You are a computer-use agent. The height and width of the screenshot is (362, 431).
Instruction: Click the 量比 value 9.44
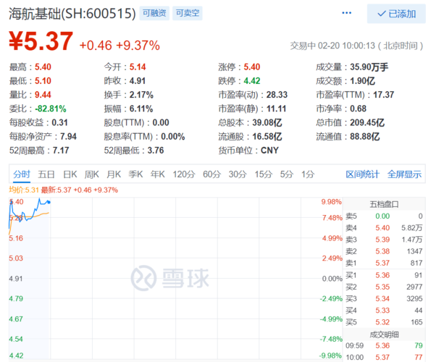coord(43,95)
